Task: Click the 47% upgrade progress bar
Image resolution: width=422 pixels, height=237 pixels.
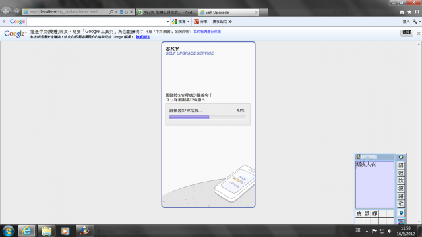Action: coord(208,117)
